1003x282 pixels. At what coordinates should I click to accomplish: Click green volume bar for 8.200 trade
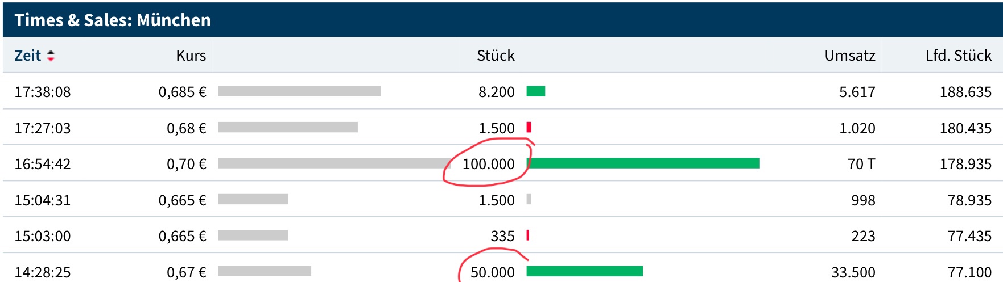click(x=536, y=91)
